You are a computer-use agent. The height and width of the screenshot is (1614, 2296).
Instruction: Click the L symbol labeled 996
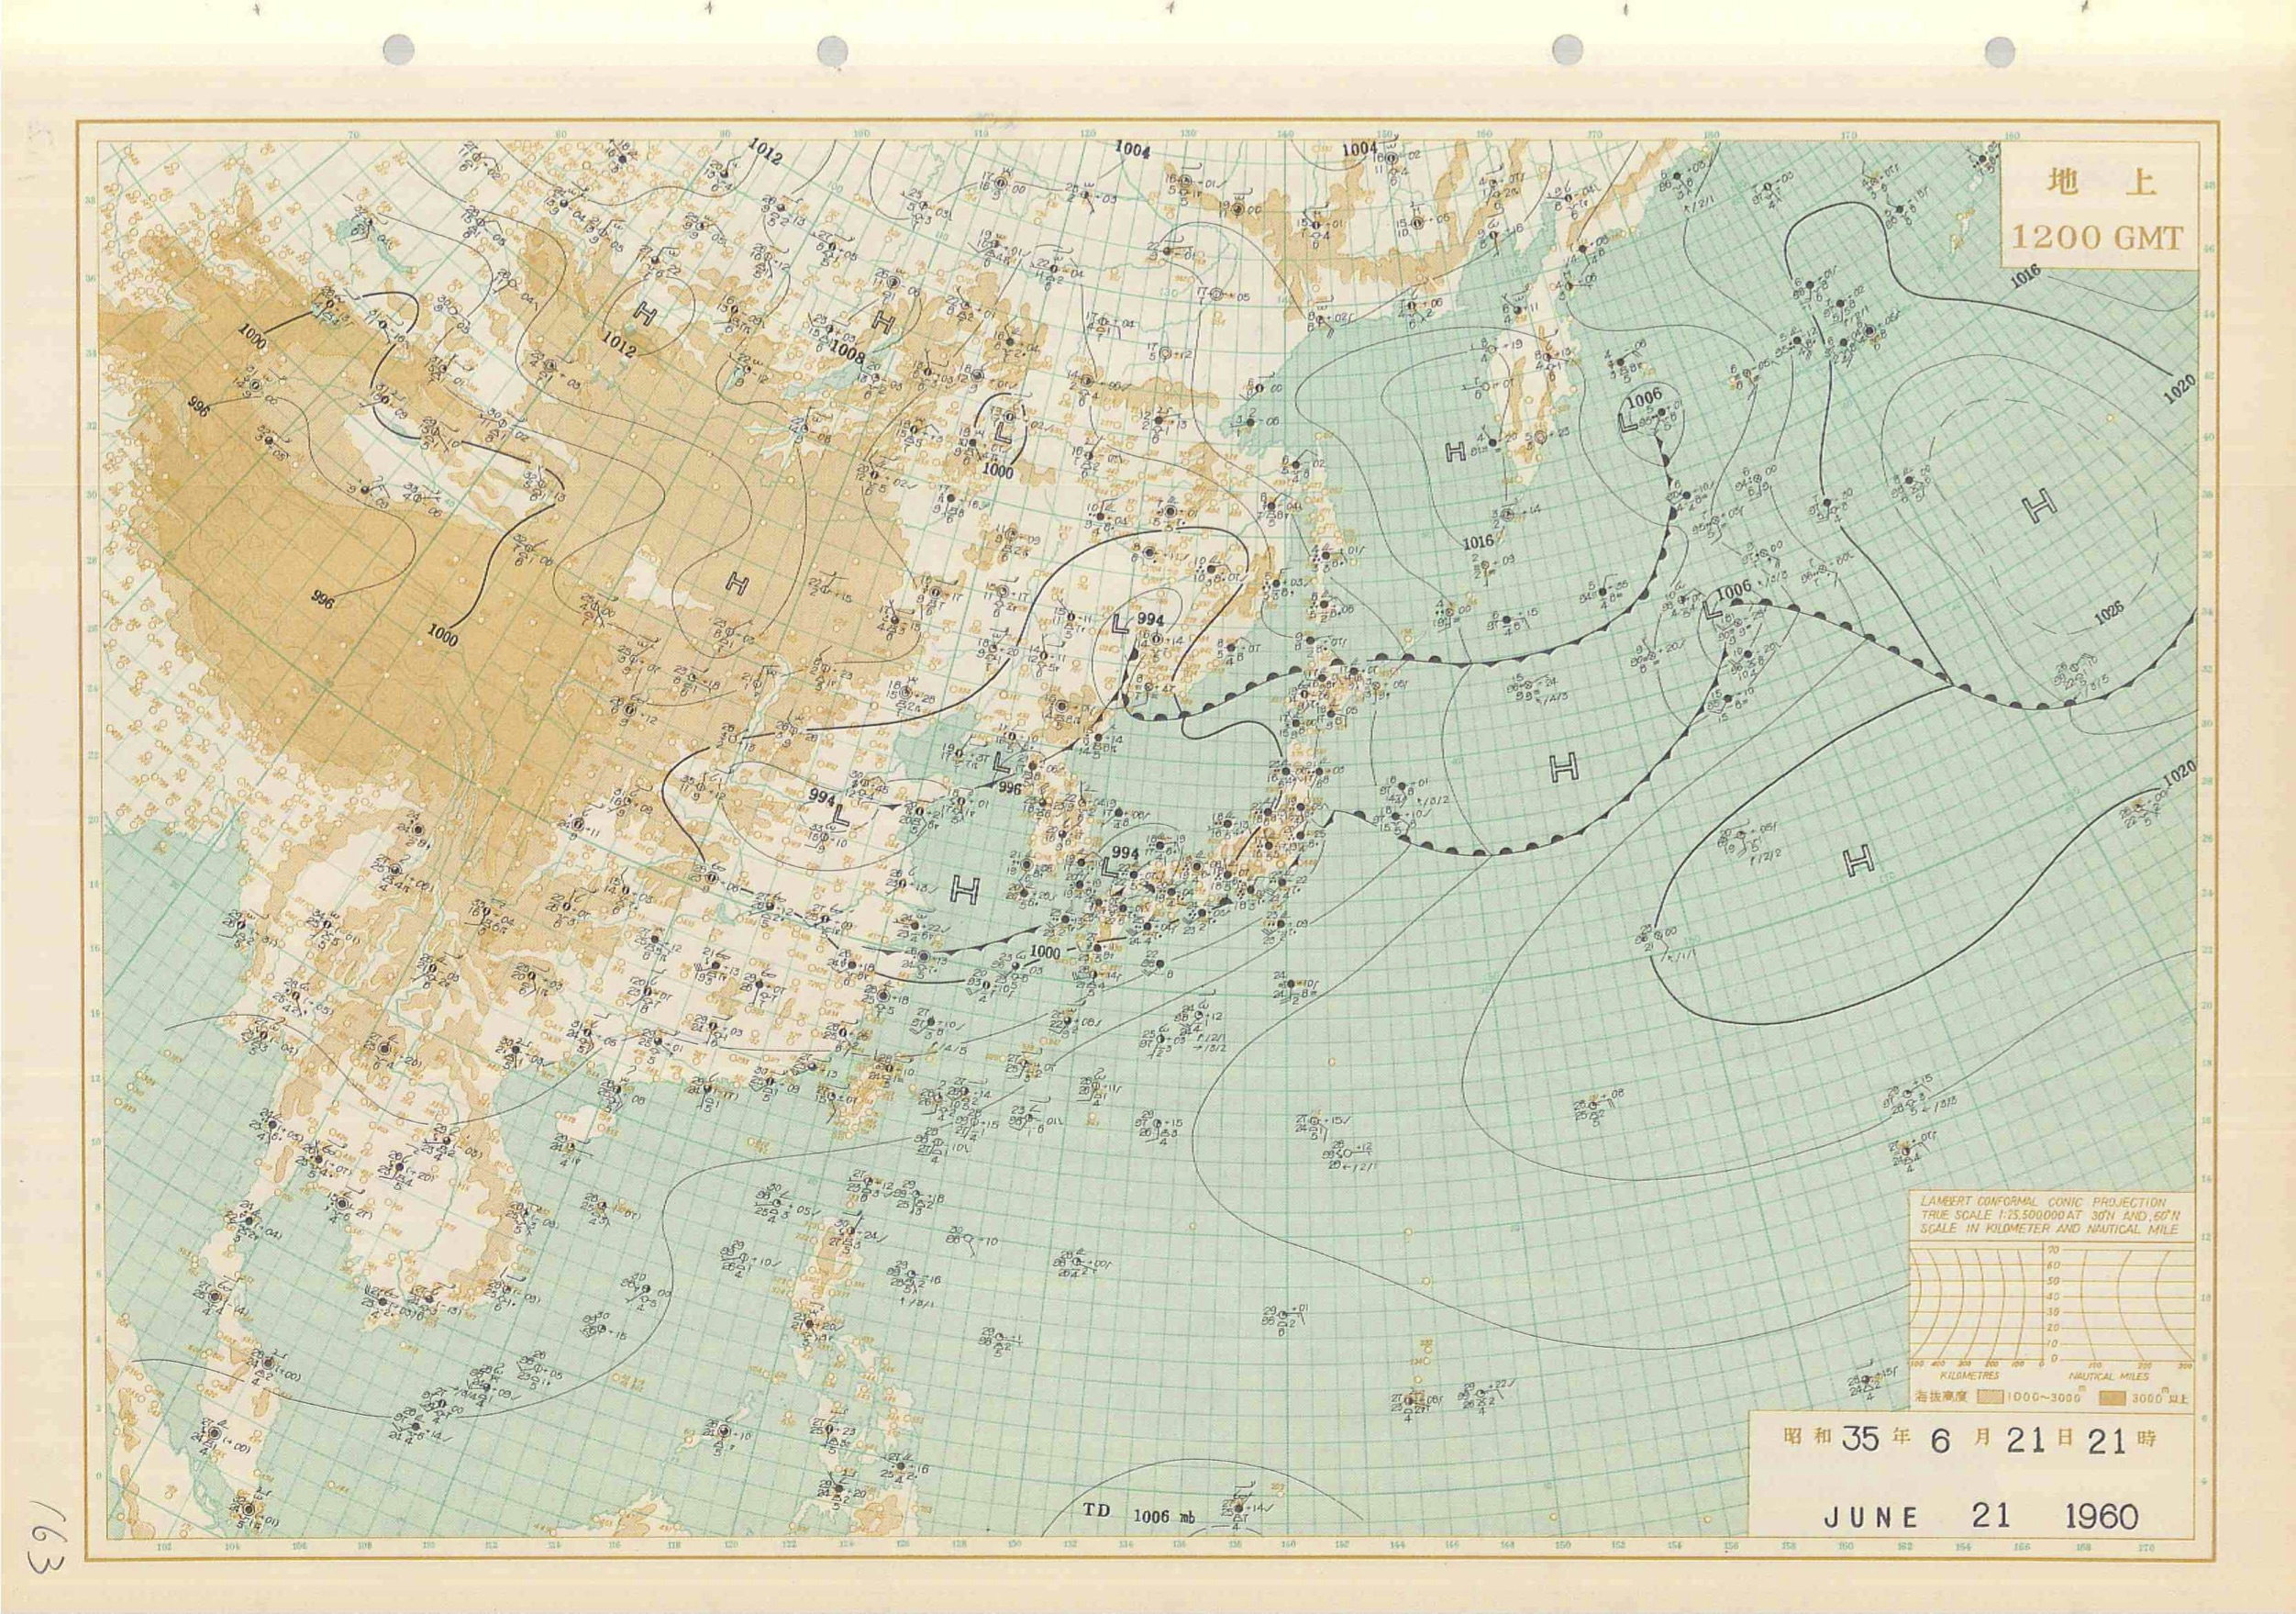1002,765
